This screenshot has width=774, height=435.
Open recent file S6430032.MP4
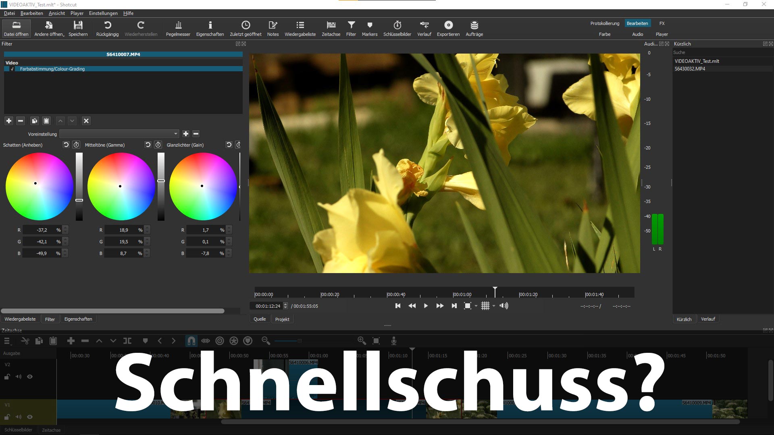pyautogui.click(x=690, y=69)
